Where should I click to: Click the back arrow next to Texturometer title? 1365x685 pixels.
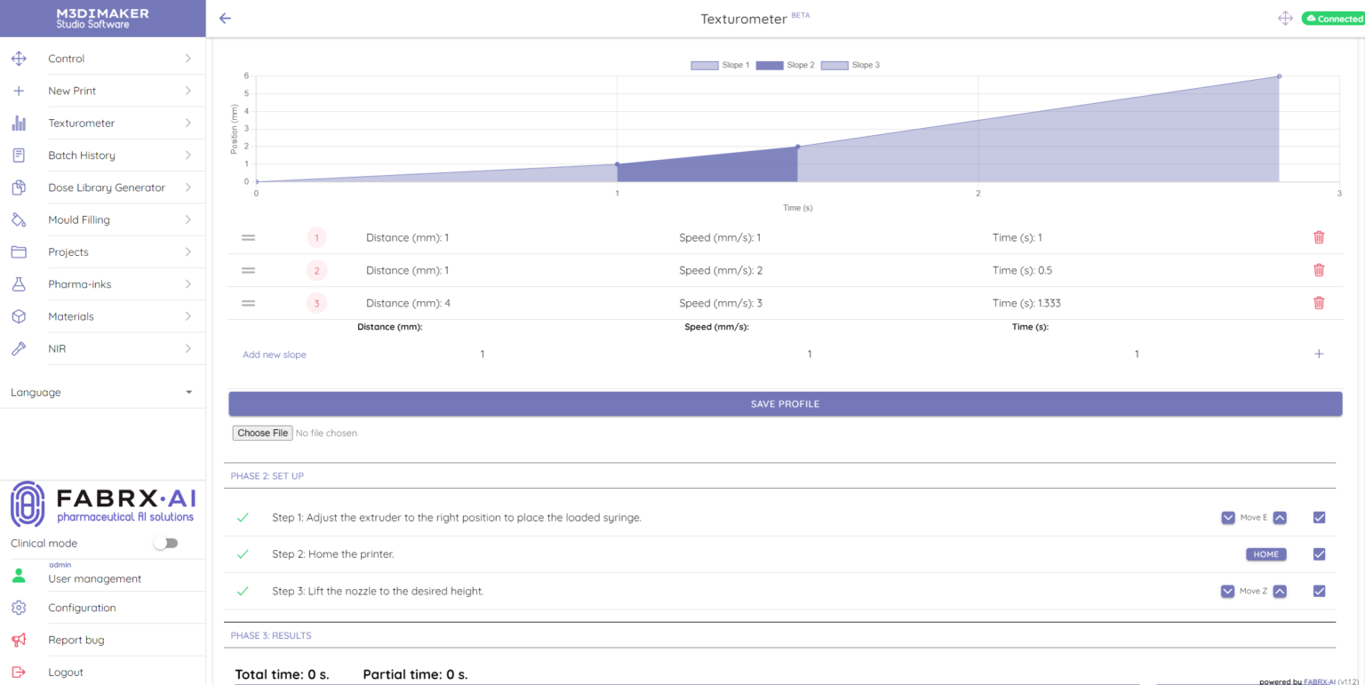tap(225, 19)
